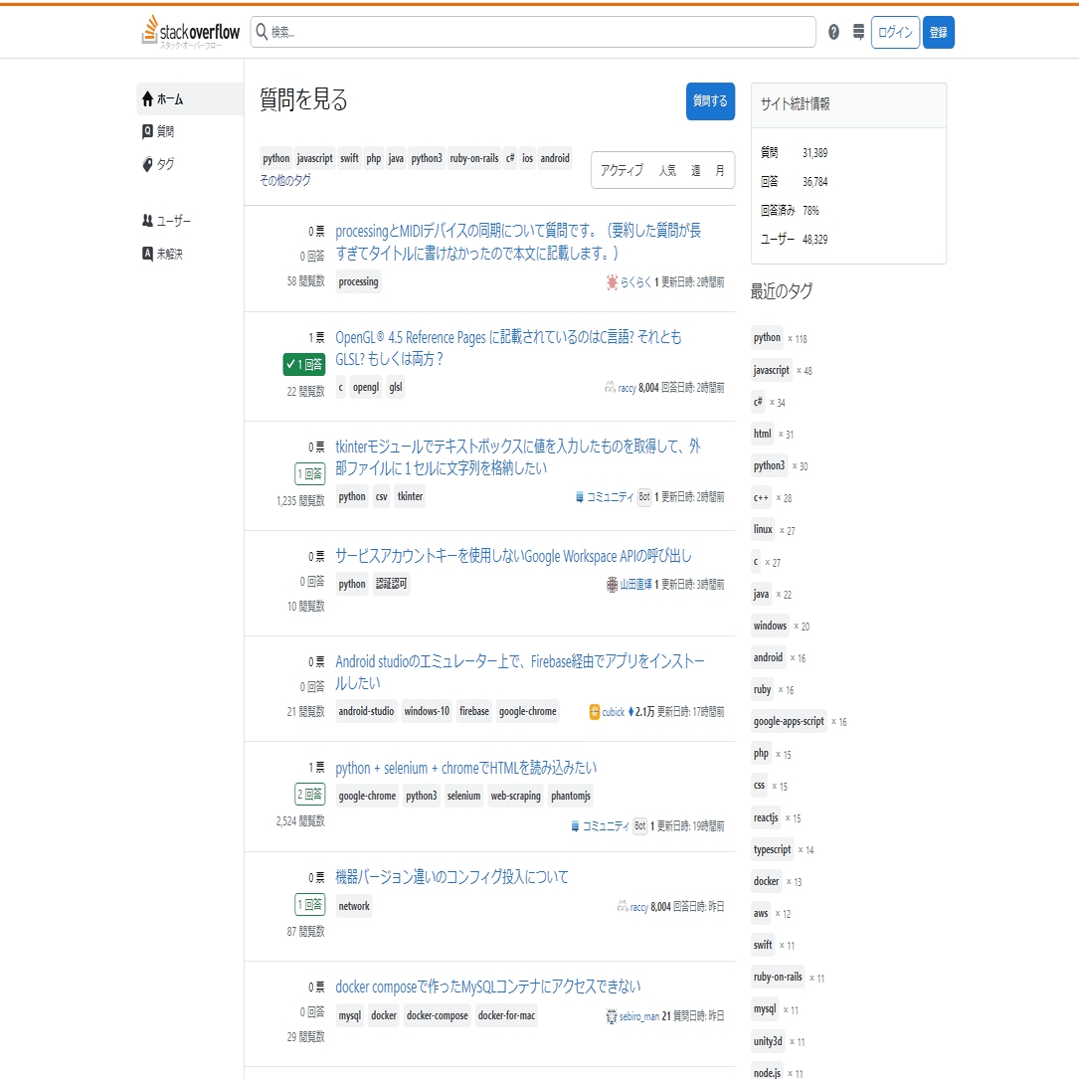Click the Stack Overflow logo

(191, 32)
